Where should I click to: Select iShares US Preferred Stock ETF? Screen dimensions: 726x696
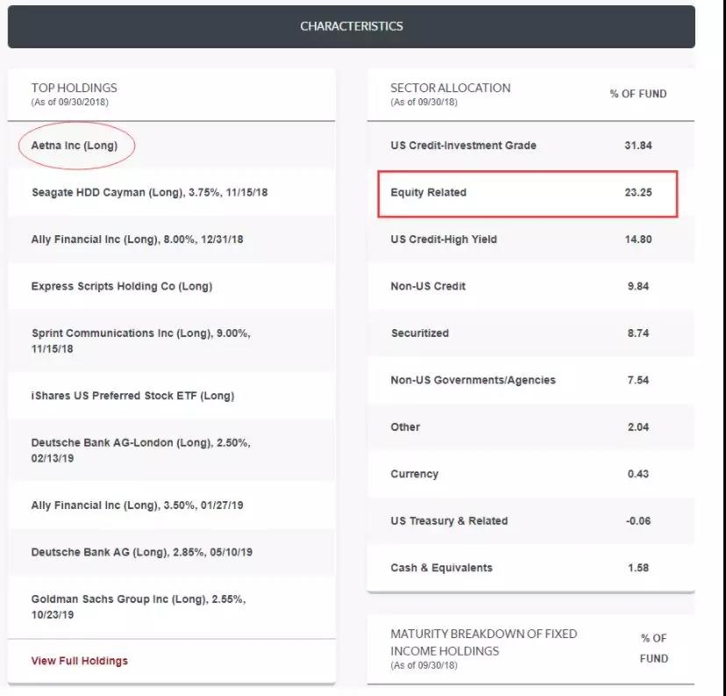132,396
